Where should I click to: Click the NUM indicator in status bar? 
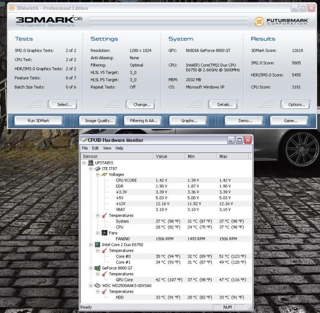[x=228, y=307]
